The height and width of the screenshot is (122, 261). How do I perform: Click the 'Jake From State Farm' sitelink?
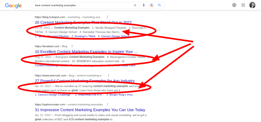(122, 65)
